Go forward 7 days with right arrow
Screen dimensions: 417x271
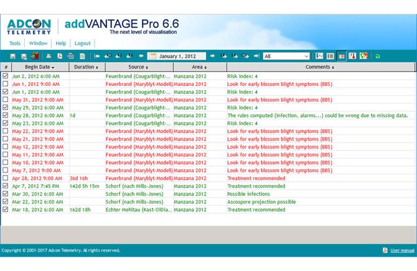tap(235, 56)
